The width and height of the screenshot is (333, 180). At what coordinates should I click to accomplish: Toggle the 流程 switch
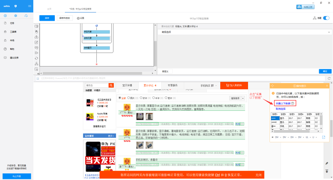click(x=326, y=18)
